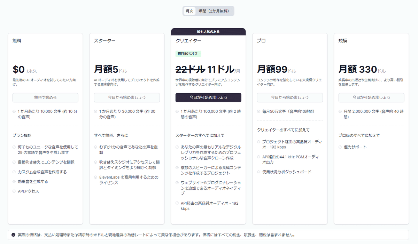Click check icon beside 吹き替えスタジオ feature
The image size is (418, 244).
click(96, 162)
